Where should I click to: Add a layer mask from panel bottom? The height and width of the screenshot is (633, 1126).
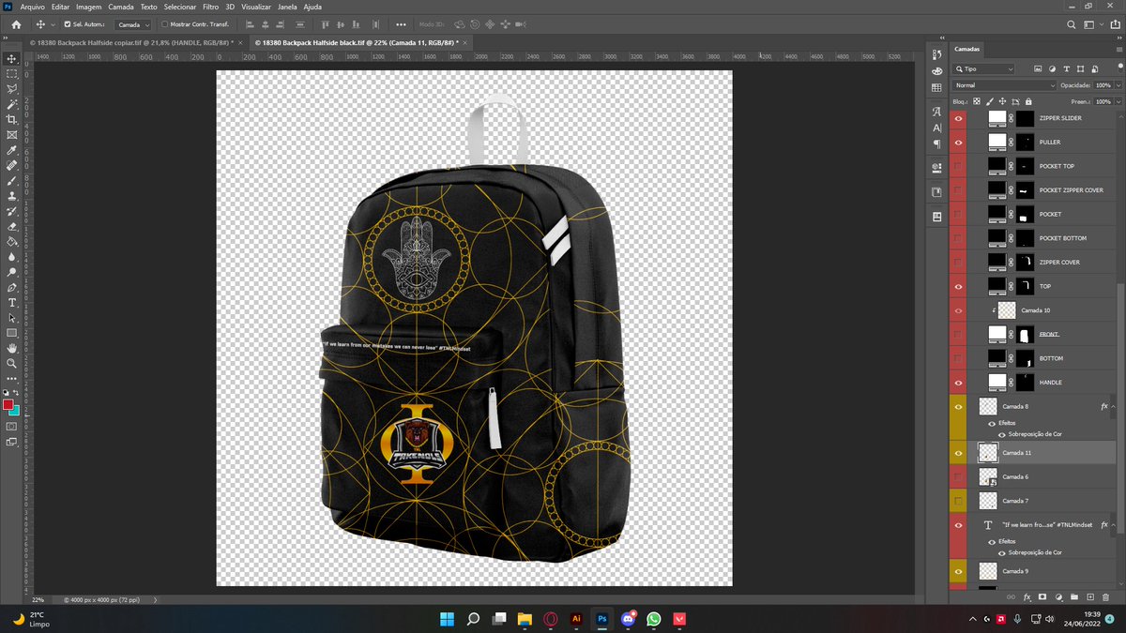[x=1042, y=596]
